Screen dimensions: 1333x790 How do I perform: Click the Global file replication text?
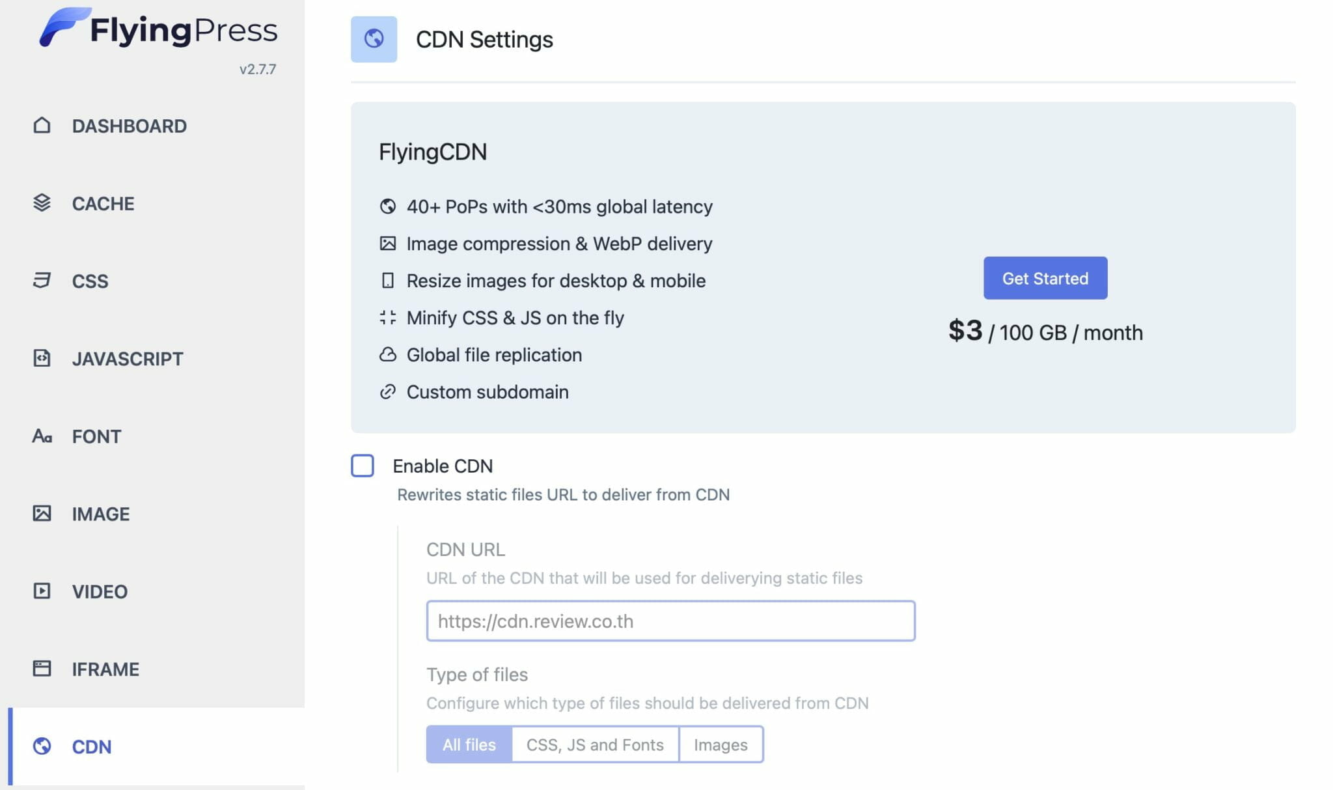495,355
